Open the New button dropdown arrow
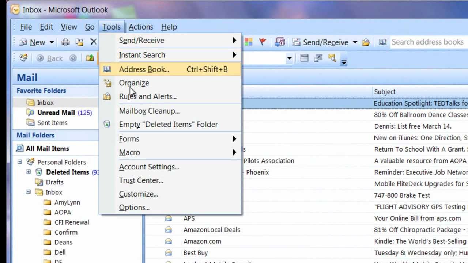The image size is (468, 263). (52, 42)
